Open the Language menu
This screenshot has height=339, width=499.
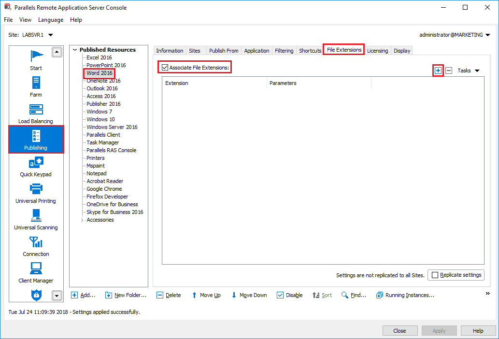pos(51,20)
